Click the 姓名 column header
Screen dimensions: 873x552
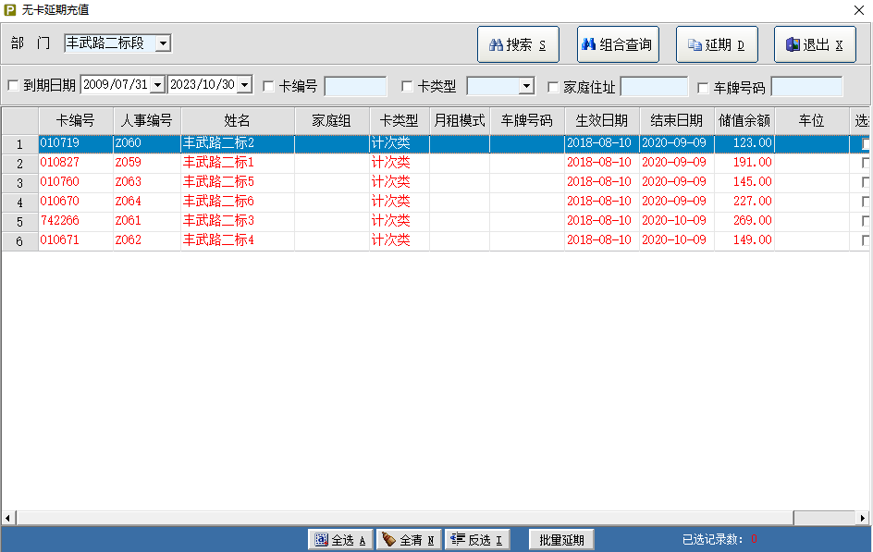point(238,120)
